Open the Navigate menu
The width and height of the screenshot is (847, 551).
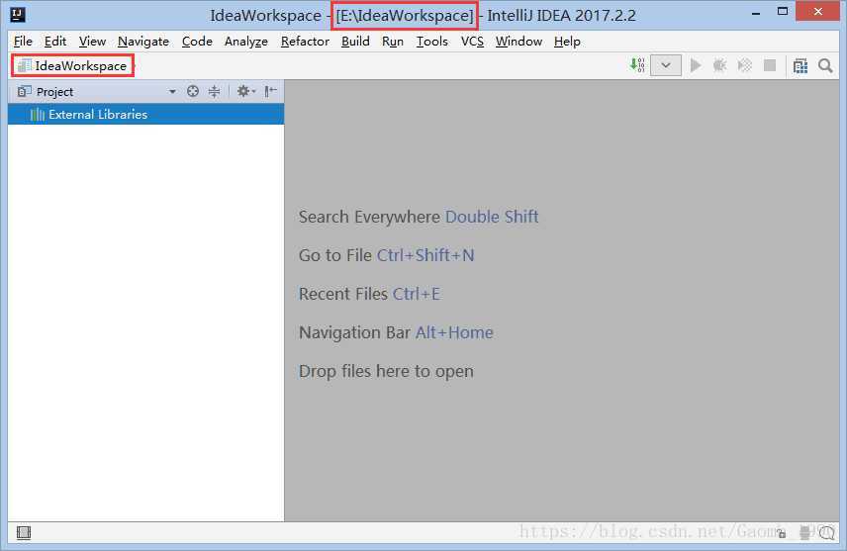(143, 42)
